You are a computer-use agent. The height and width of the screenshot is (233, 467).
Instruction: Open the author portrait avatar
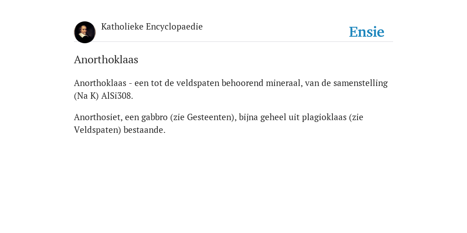coord(85,32)
